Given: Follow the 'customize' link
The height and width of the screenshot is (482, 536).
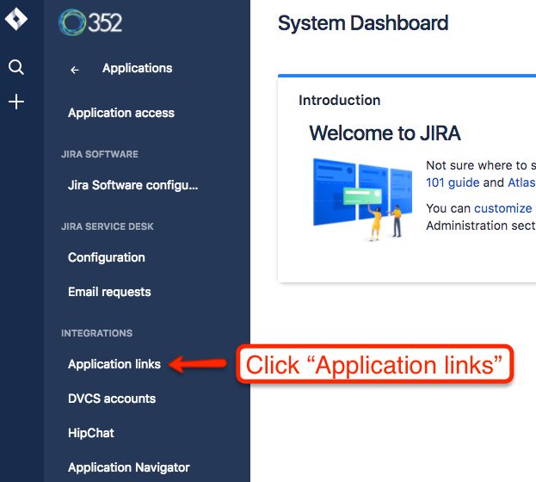Looking at the screenshot, I should click(503, 208).
